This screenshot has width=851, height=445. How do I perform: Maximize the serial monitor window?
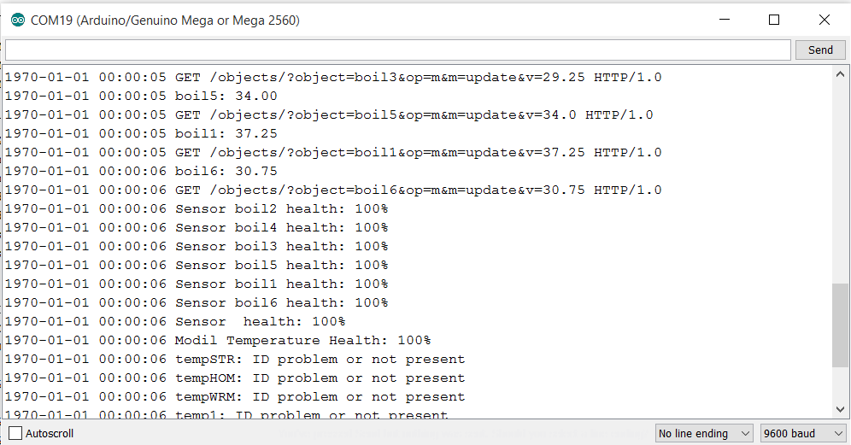coord(774,20)
